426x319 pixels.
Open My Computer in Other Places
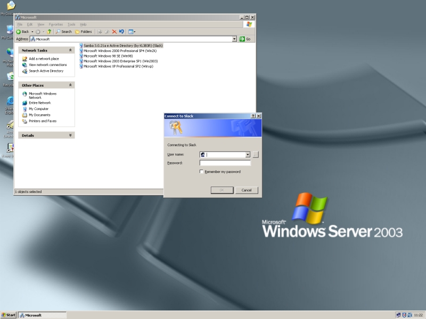(x=38, y=109)
